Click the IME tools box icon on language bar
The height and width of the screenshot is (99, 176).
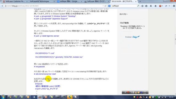click(139, 92)
